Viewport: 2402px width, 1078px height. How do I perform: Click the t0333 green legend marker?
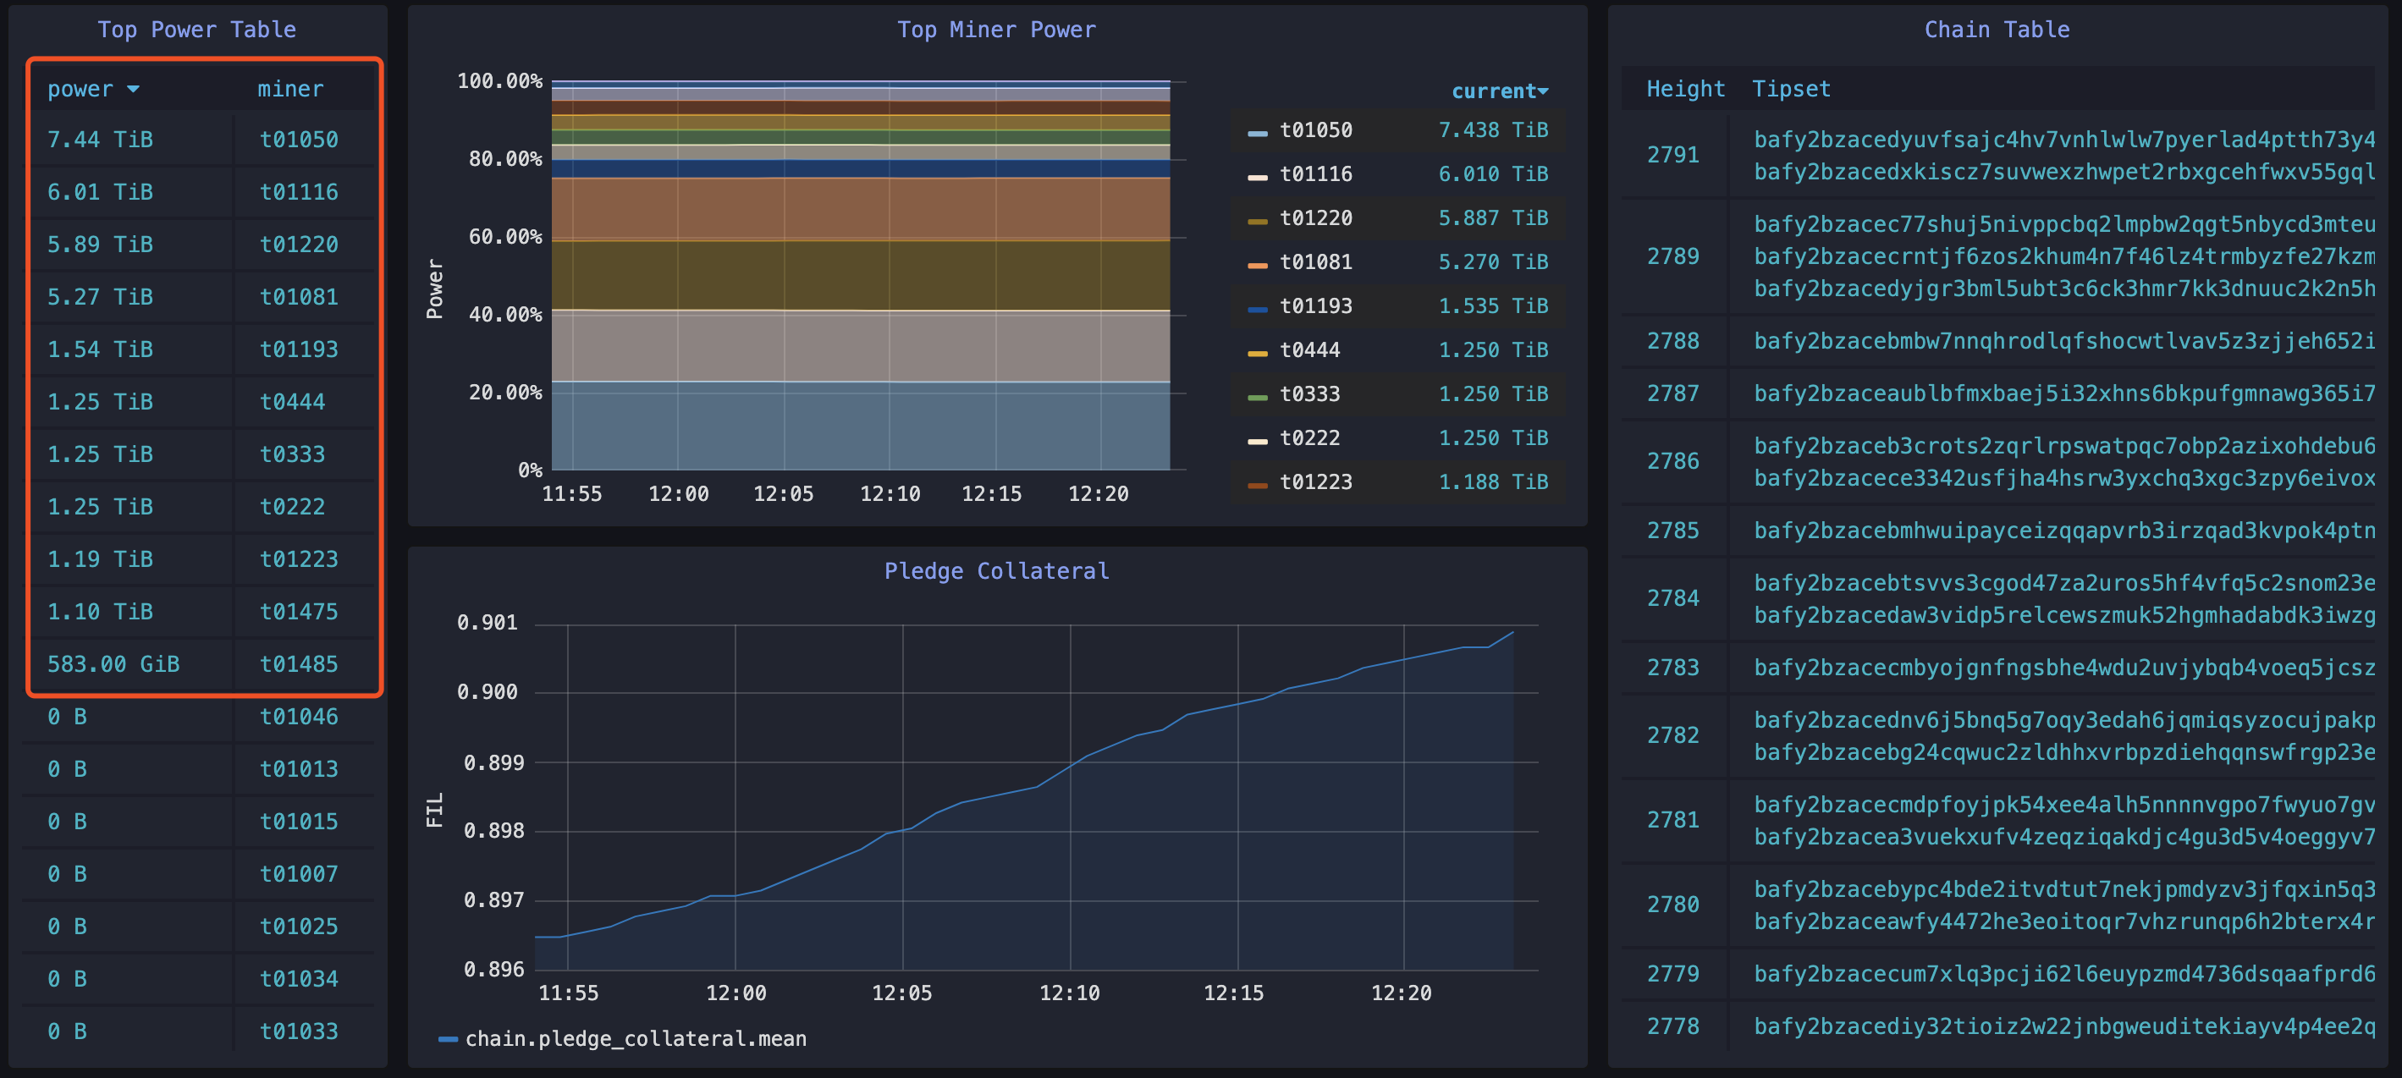(x=1257, y=396)
